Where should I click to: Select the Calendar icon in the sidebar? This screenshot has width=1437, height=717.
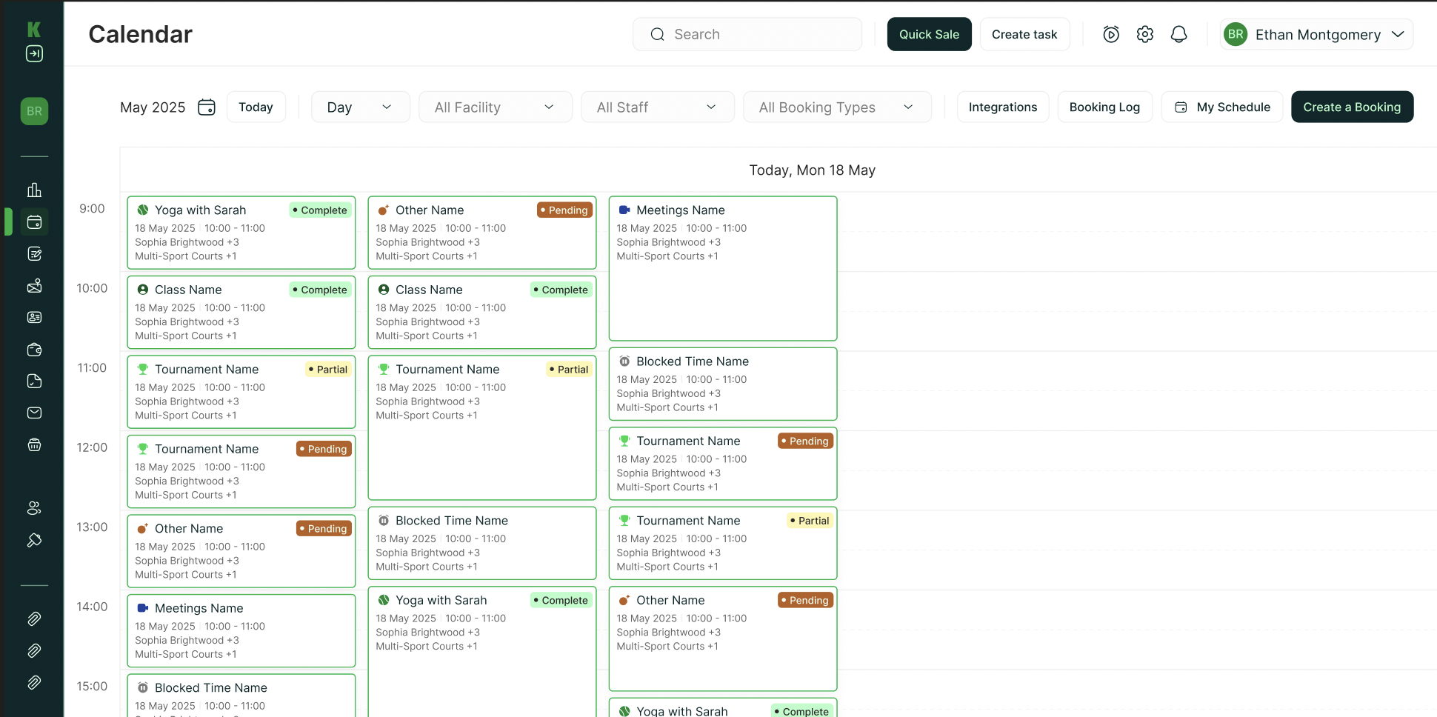coord(34,221)
